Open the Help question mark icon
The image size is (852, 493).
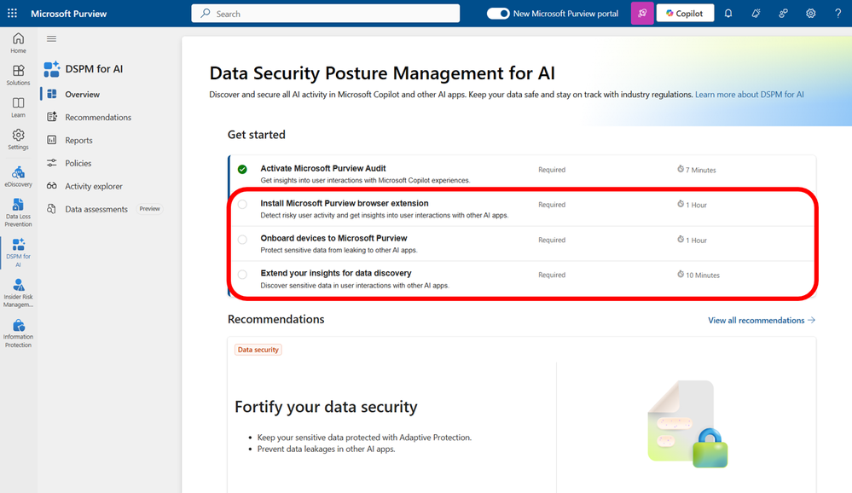click(838, 13)
